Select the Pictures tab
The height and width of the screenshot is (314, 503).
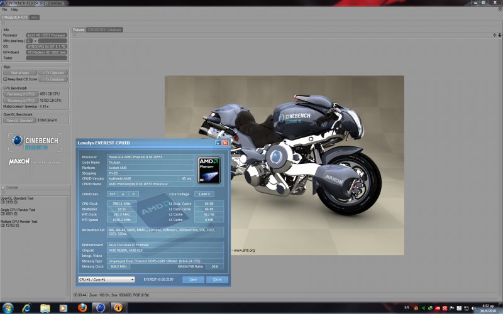point(79,30)
